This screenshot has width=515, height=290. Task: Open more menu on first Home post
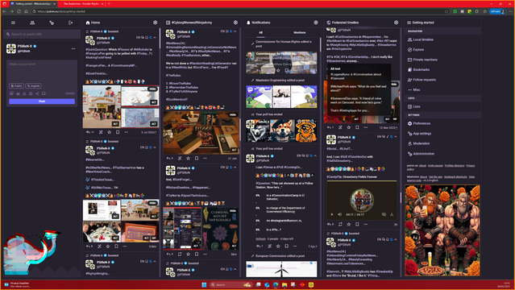click(126, 132)
